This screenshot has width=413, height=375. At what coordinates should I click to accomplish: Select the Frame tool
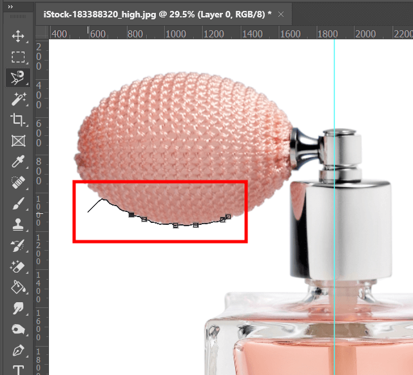[x=18, y=140]
